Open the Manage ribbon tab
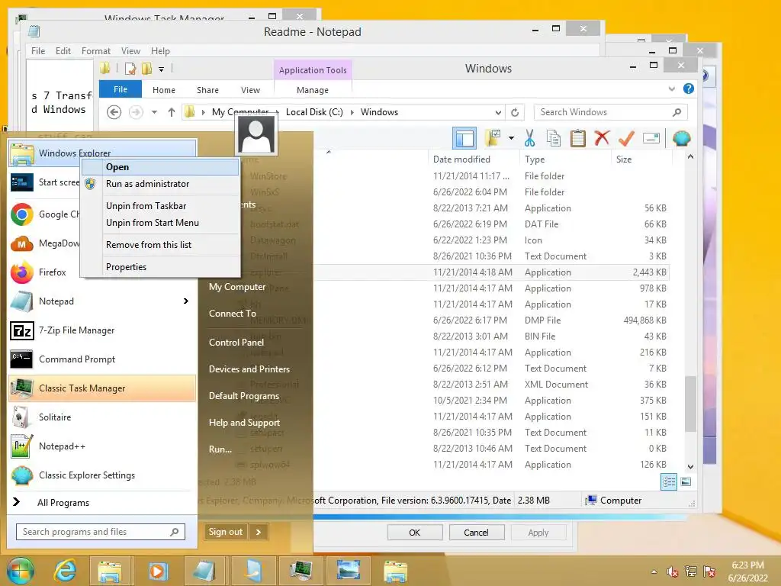 (312, 90)
